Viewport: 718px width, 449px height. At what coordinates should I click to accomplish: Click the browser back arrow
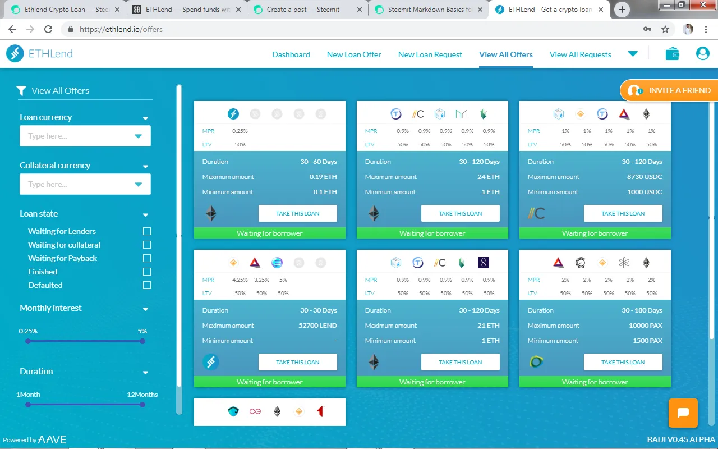click(12, 29)
